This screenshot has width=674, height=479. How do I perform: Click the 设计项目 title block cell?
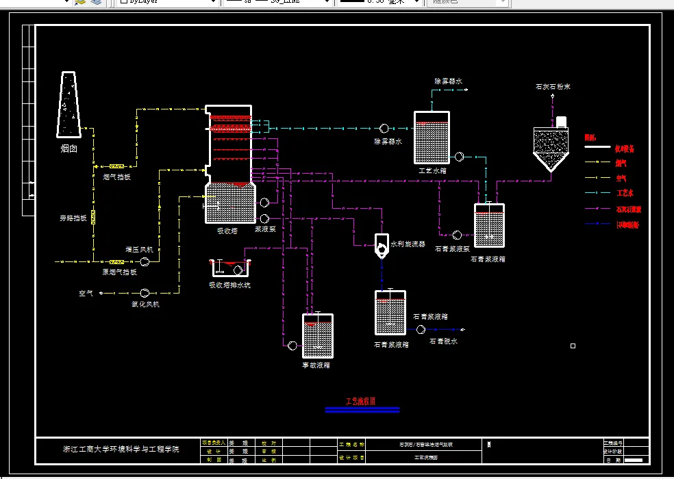tap(352, 458)
